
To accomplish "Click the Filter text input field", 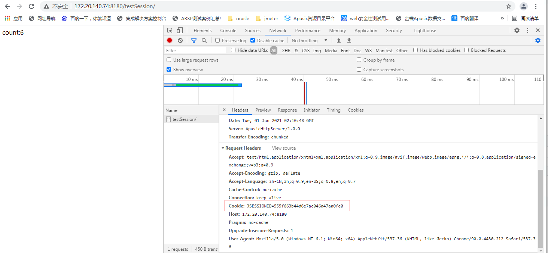I will [195, 50].
